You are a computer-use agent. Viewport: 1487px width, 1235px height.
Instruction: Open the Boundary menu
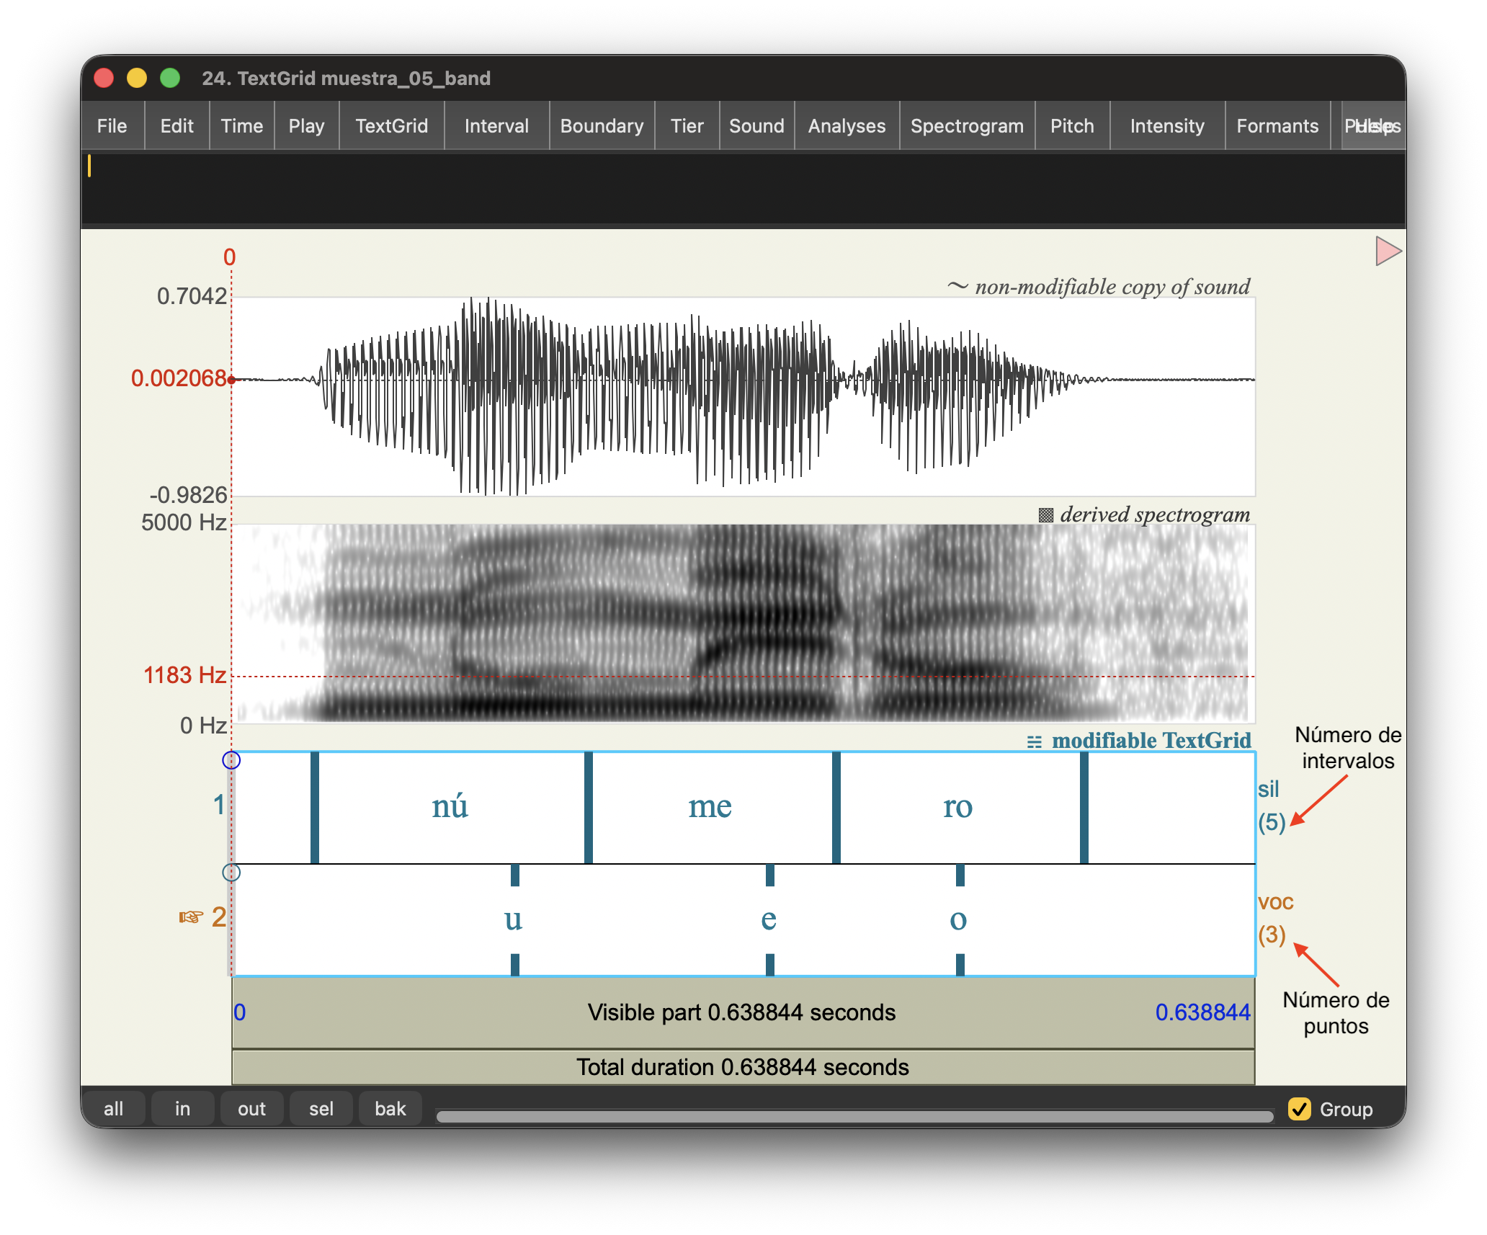click(x=602, y=125)
